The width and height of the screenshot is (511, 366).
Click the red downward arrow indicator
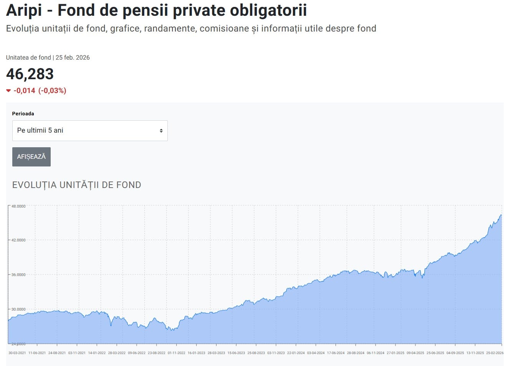pyautogui.click(x=8, y=91)
